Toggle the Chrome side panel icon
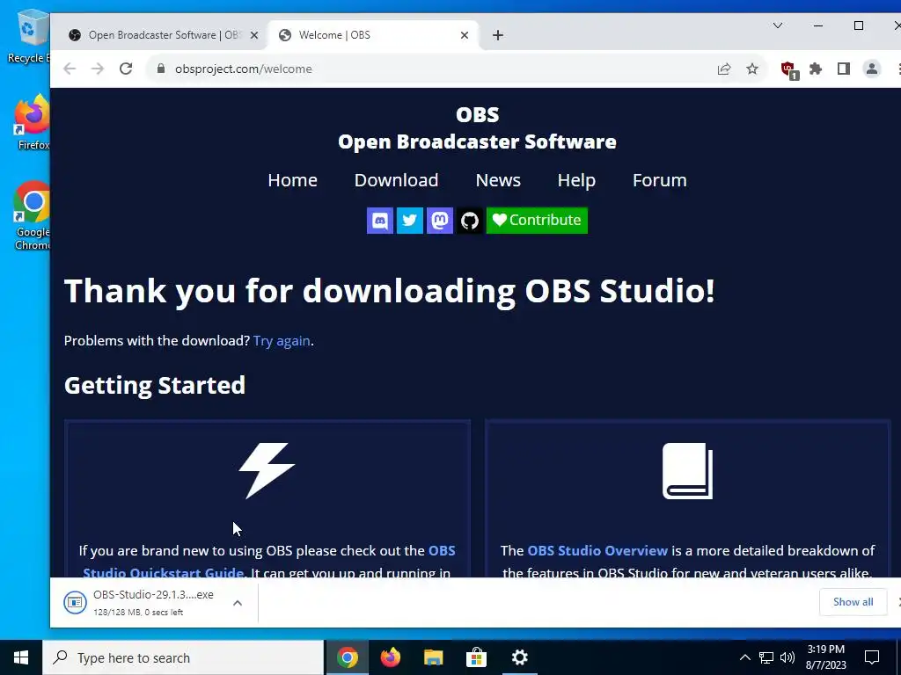 click(844, 69)
